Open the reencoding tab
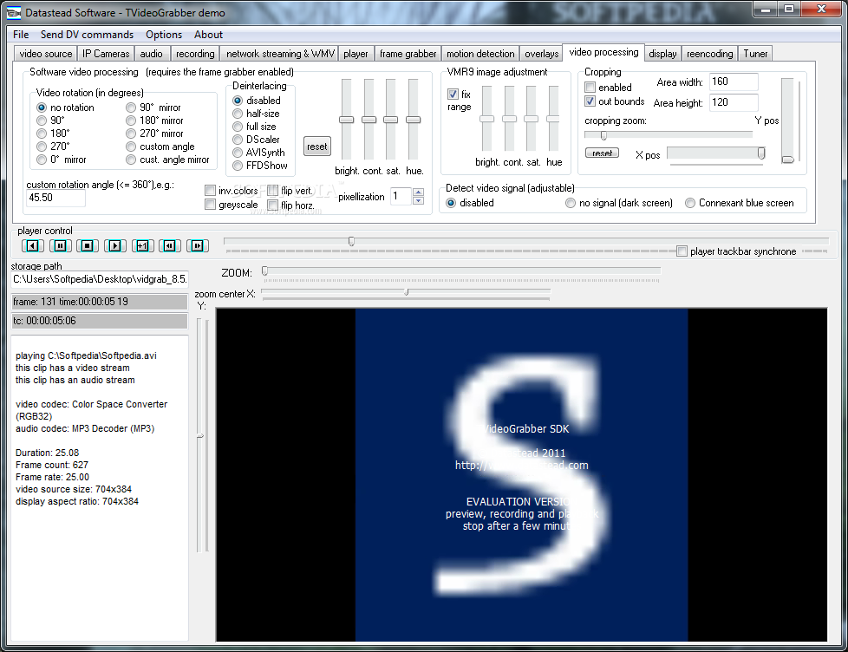This screenshot has height=652, width=848. 709,54
